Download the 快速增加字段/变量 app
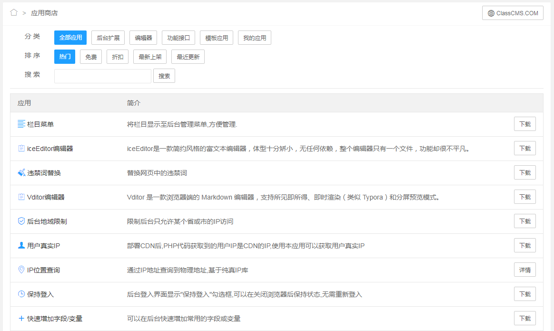Screen dimensions: 554x331 (524, 318)
